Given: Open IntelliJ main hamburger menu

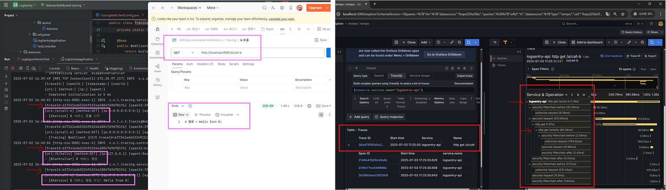Looking at the screenshot, I should [x=5, y=5].
